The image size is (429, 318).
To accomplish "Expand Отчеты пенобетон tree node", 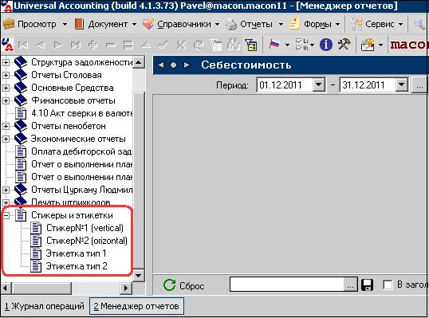I will click(6, 126).
